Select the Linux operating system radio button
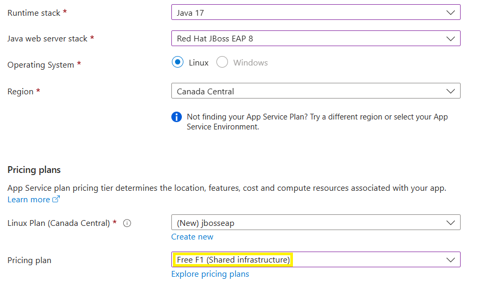 point(178,62)
